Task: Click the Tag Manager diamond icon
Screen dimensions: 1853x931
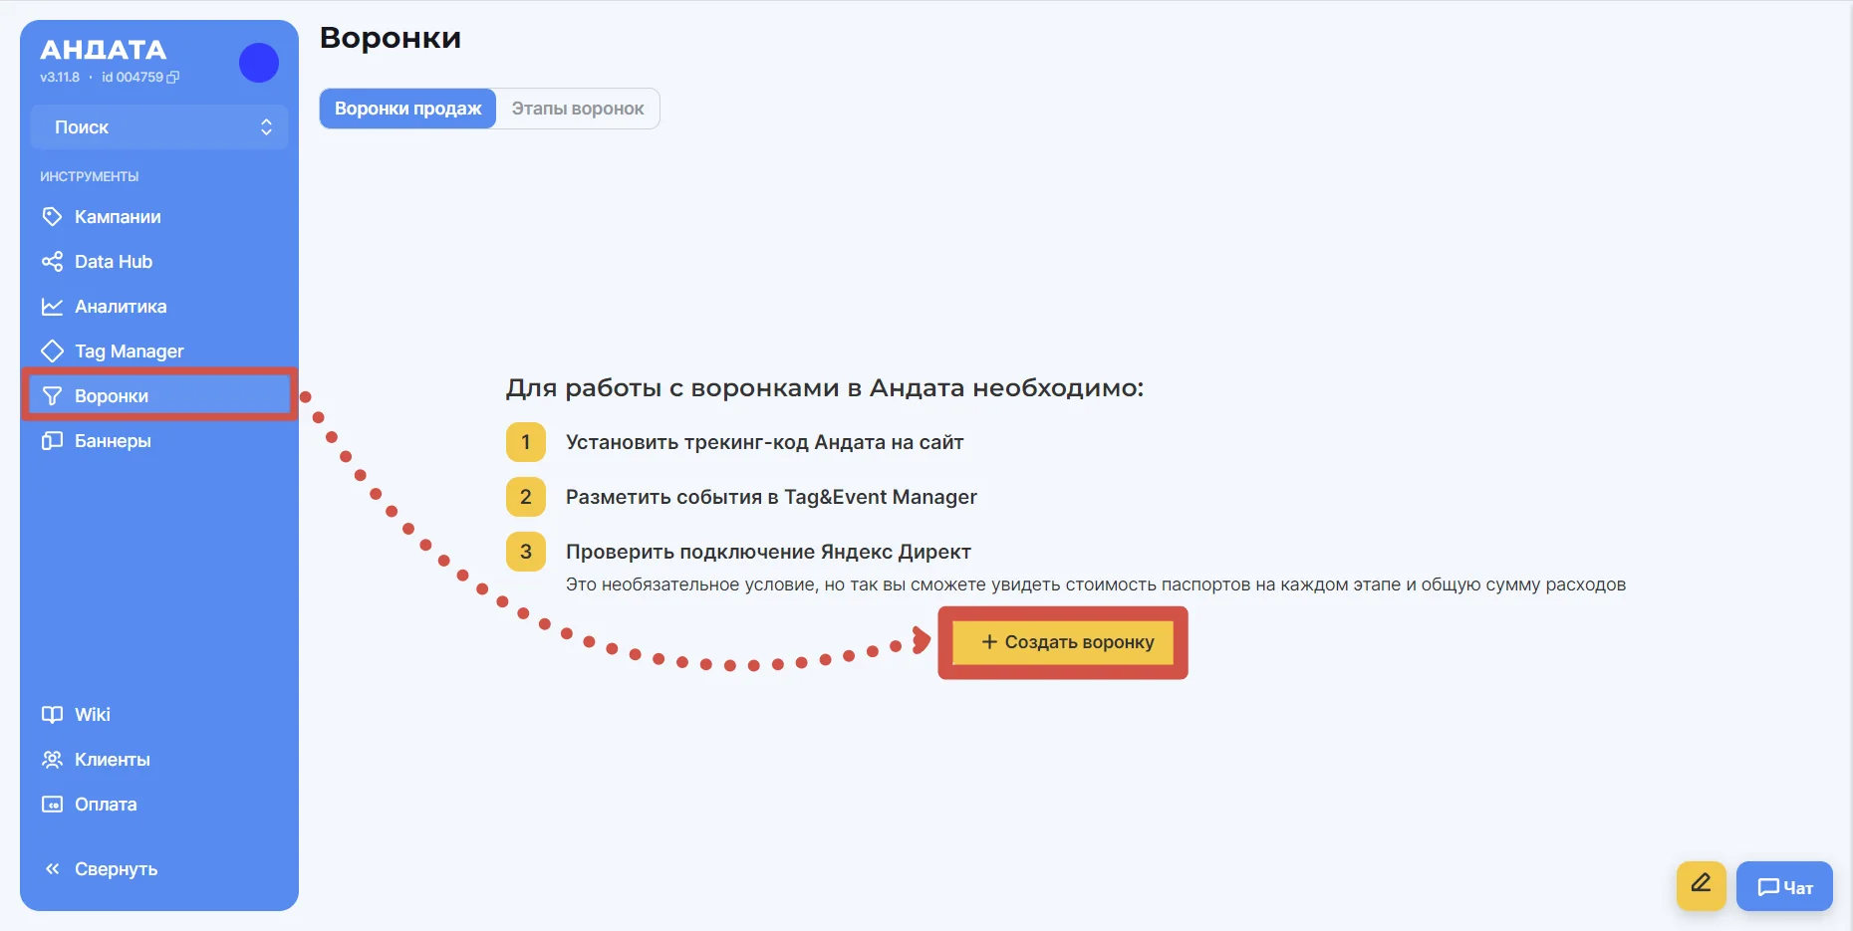Action: (x=52, y=350)
